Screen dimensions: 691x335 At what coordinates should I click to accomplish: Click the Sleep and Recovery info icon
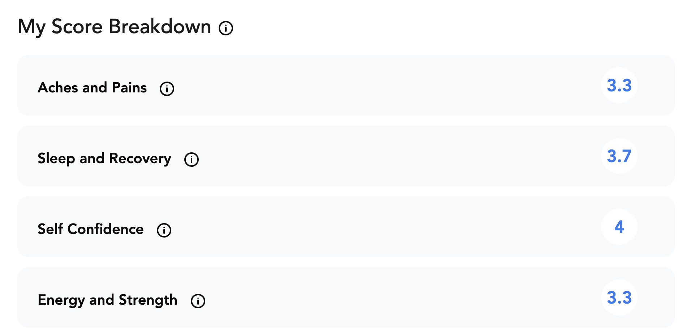(192, 159)
